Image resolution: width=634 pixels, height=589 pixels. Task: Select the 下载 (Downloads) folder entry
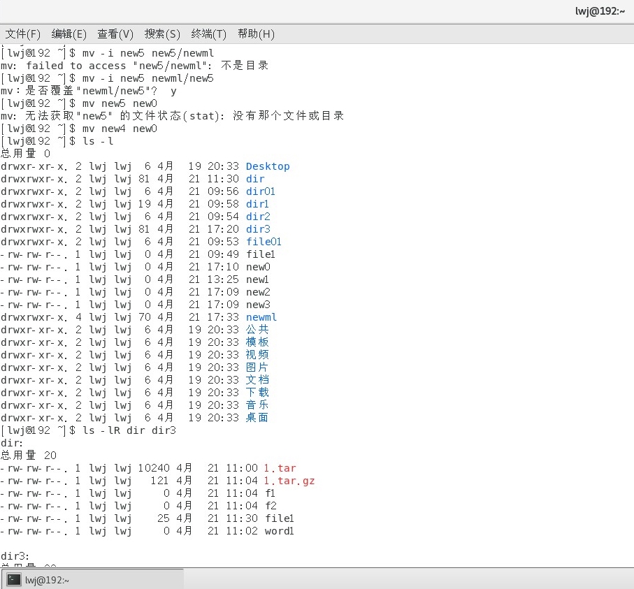(256, 392)
